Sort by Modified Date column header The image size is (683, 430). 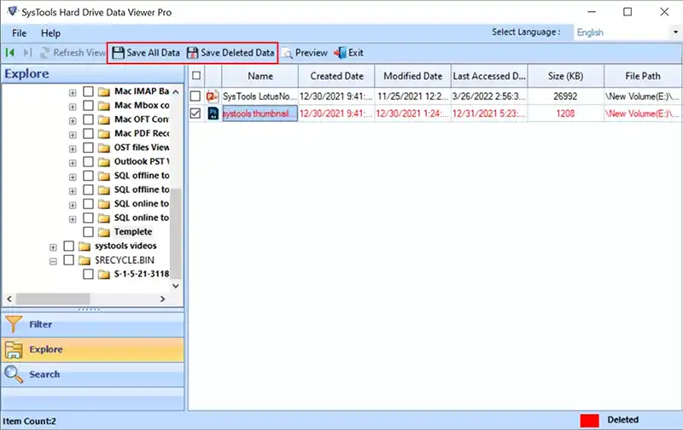pos(412,76)
